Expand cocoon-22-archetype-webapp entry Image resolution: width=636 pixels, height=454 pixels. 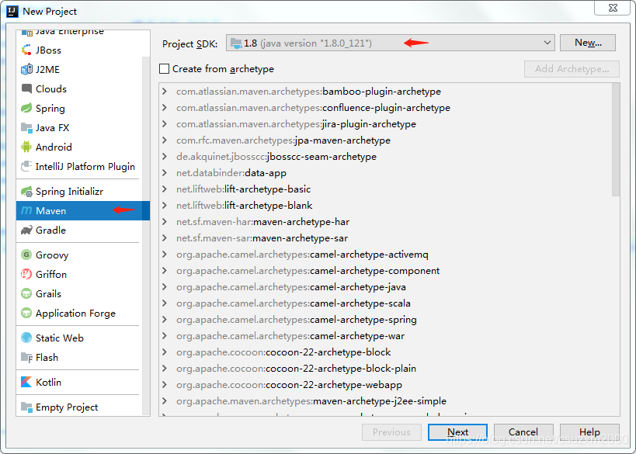[165, 384]
